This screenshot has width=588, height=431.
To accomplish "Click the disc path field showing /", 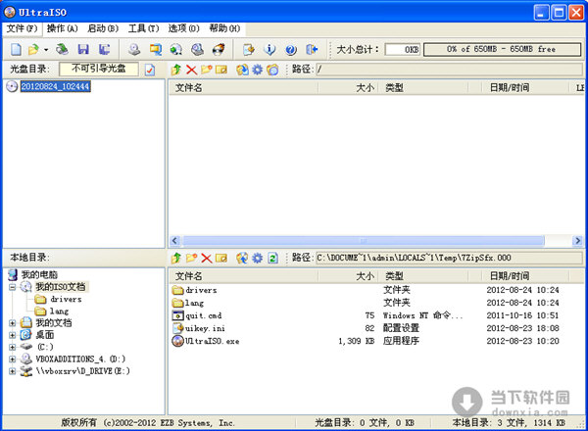I will (x=449, y=70).
